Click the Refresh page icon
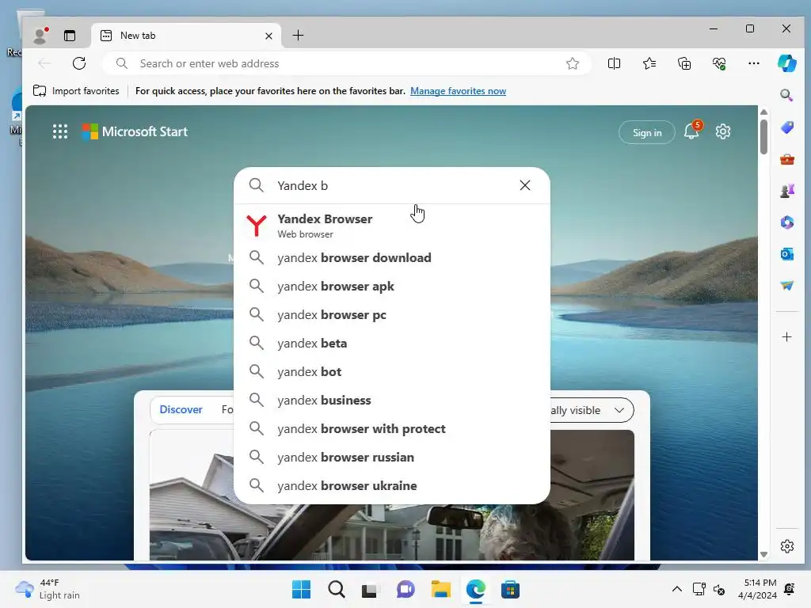811x608 pixels. point(79,63)
